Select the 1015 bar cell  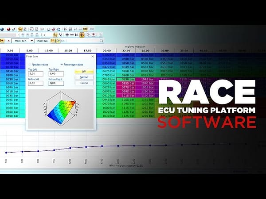click(x=126, y=96)
